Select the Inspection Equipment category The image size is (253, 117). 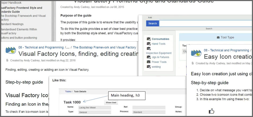pyautogui.click(x=159, y=53)
